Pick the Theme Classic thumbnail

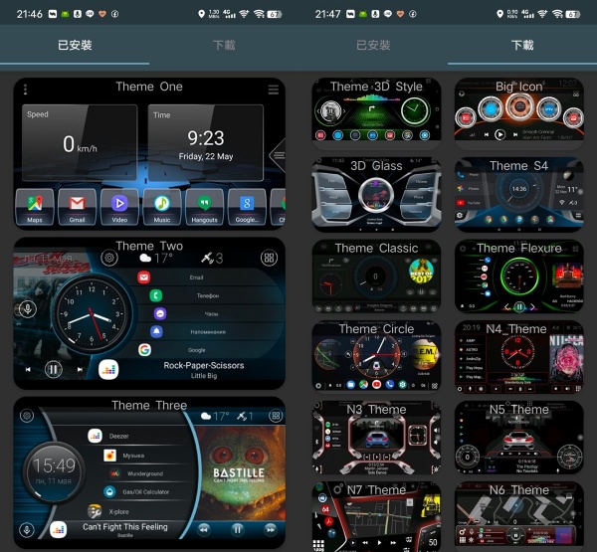tap(376, 276)
